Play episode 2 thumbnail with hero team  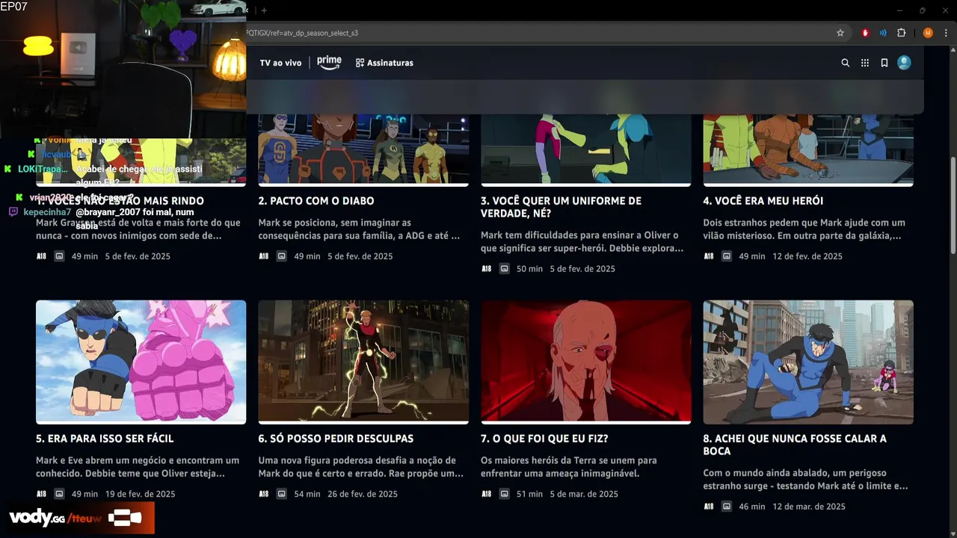[363, 149]
